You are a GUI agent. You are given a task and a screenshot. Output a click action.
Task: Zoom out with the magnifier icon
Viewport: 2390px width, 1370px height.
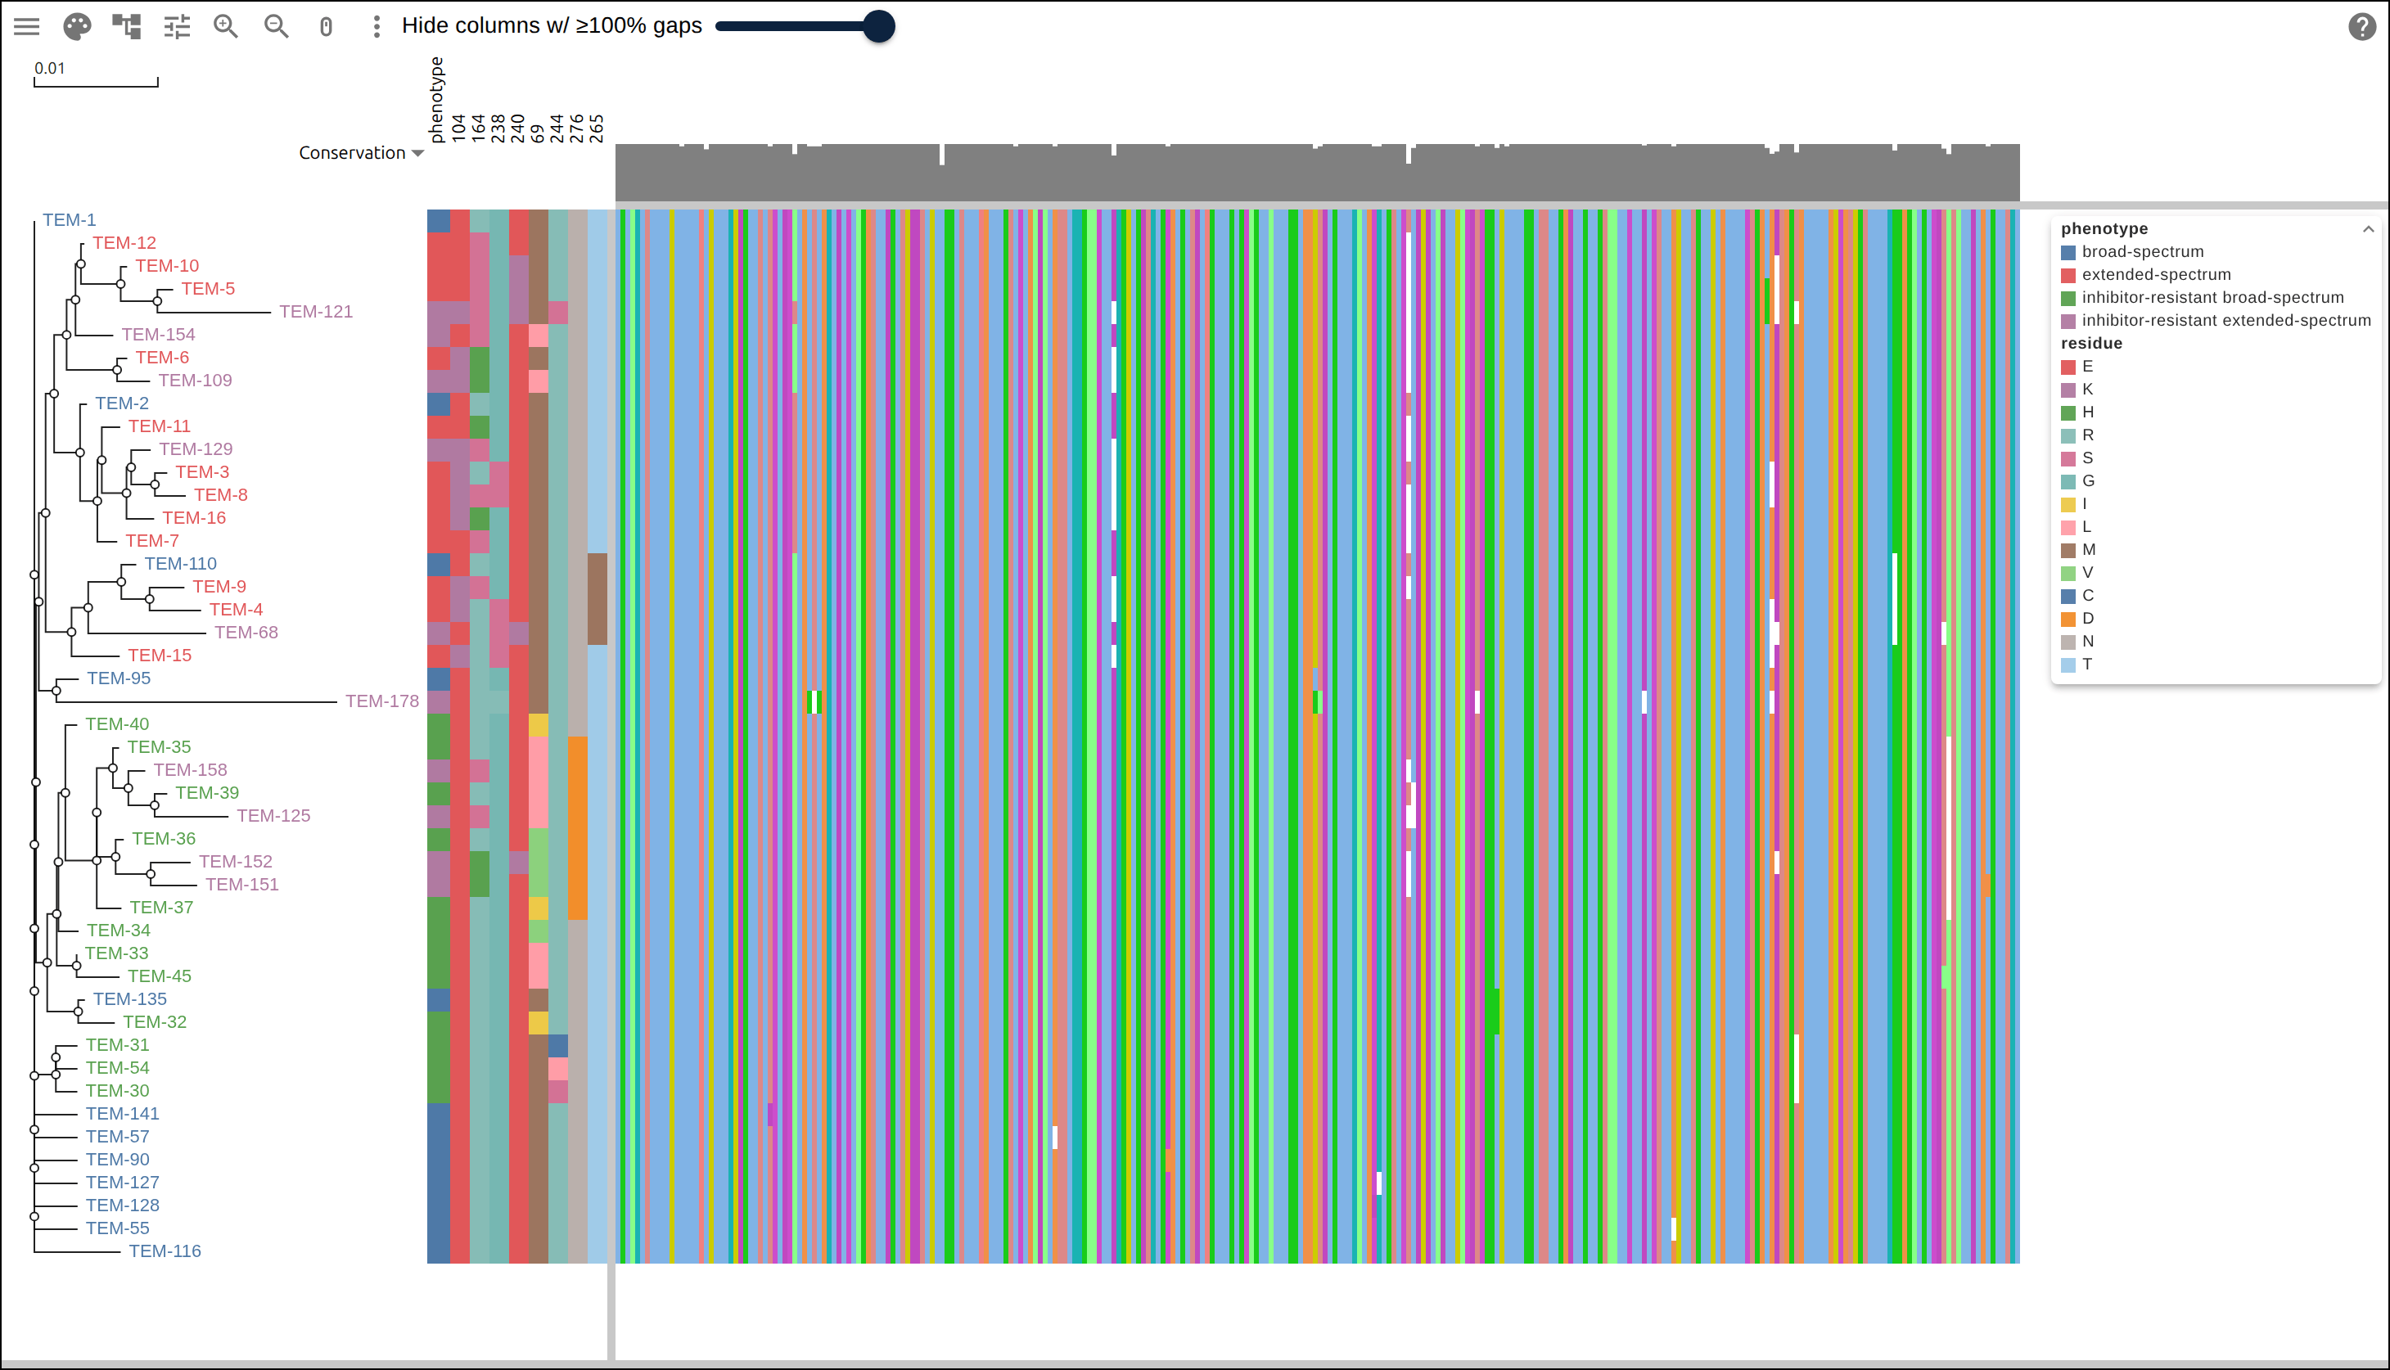coord(276,26)
